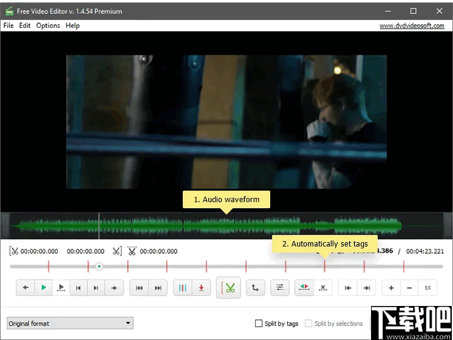Image resolution: width=453 pixels, height=340 pixels.
Task: Go to next frame button
Action: tap(96, 288)
